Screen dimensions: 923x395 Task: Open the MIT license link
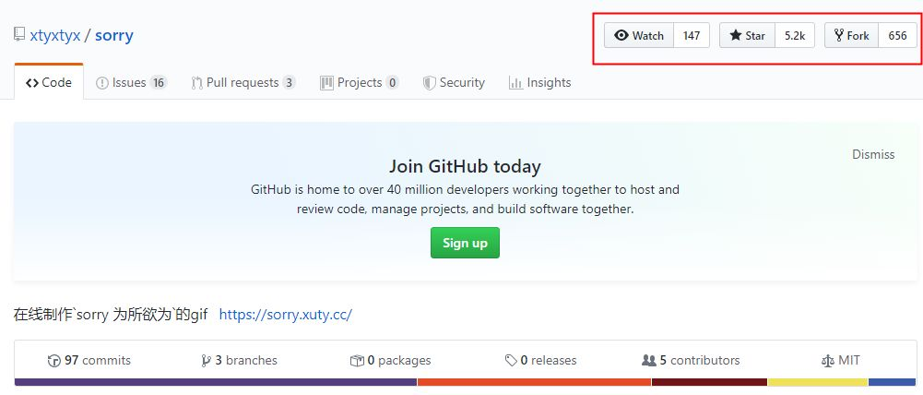(x=841, y=360)
